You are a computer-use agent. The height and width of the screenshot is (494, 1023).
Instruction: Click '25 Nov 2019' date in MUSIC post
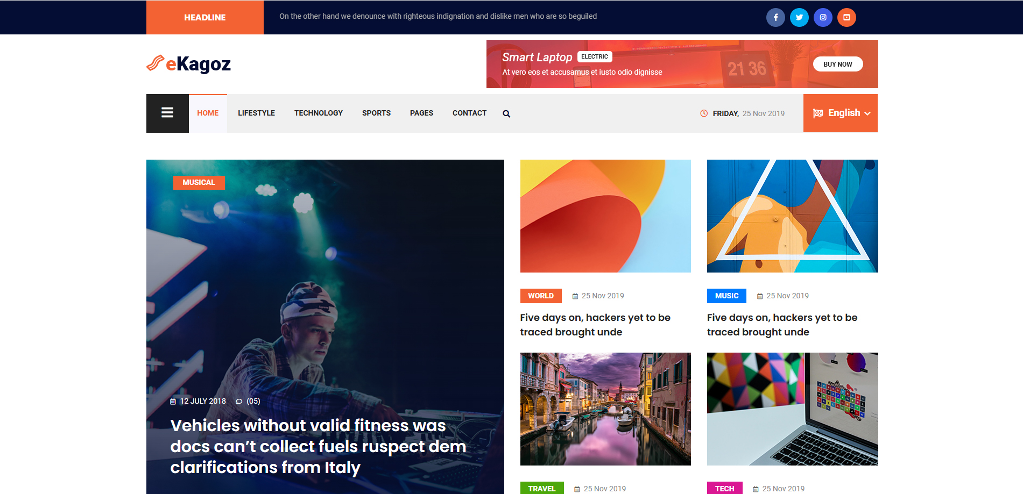[787, 296]
